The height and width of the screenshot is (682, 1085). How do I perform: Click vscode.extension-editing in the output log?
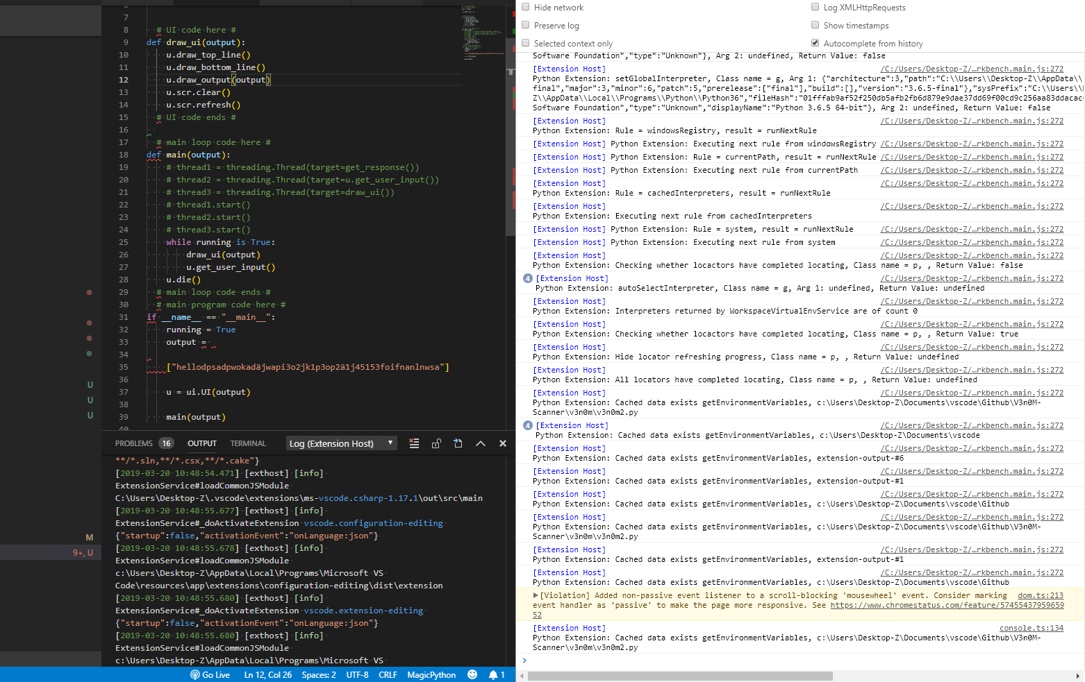pos(363,611)
